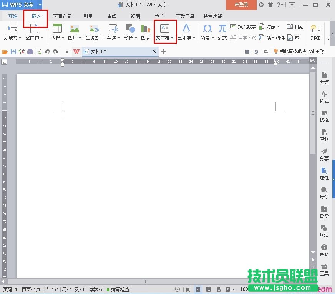Click the ruler tab-stop selector box
This screenshot has height=294, width=335.
click(4, 62)
